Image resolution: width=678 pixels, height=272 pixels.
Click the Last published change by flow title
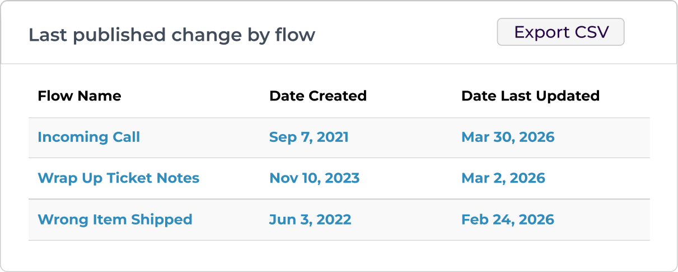(x=171, y=35)
